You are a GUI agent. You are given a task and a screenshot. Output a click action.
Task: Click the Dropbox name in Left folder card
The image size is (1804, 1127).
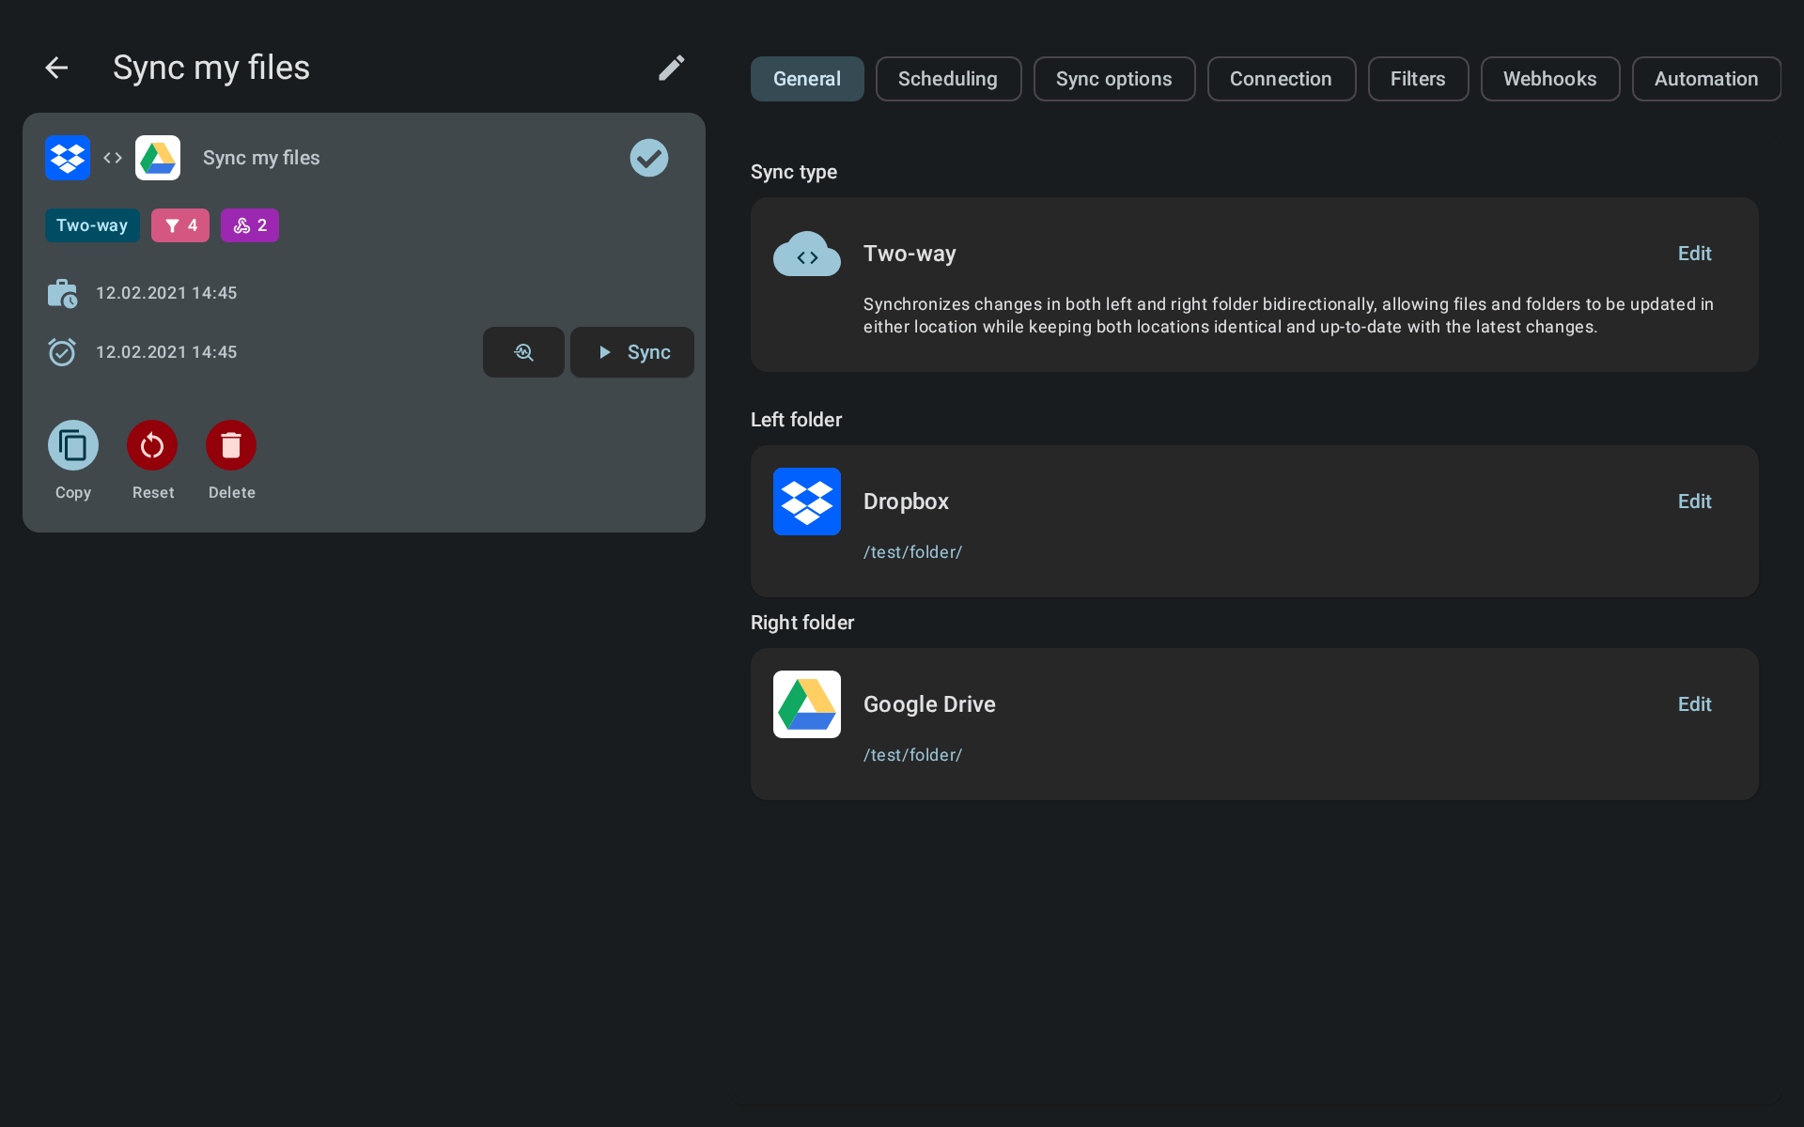(x=906, y=502)
